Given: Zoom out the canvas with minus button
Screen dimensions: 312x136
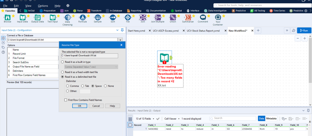Looking at the screenshot, I should click(298, 39).
